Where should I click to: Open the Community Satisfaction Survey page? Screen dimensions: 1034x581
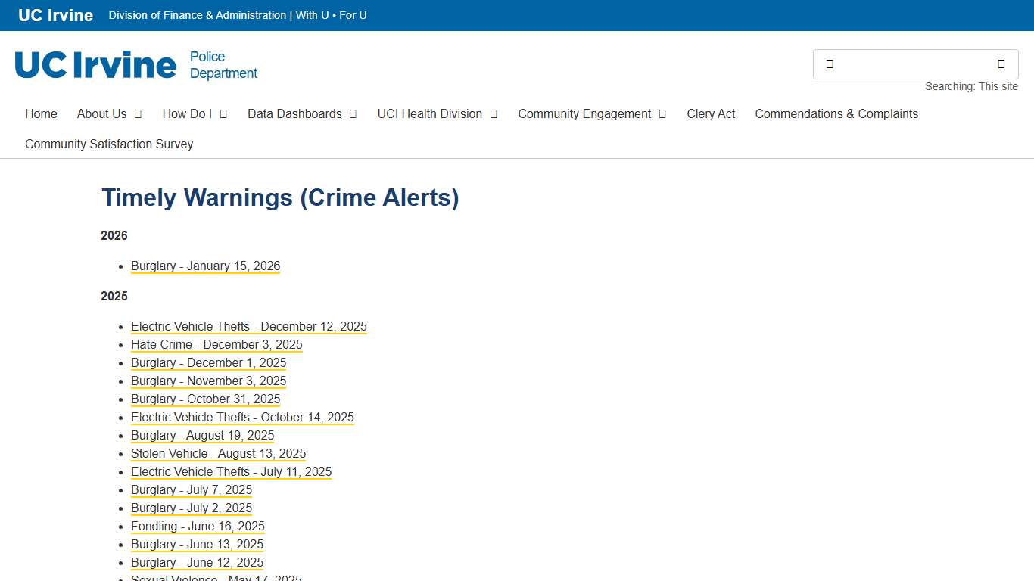coord(109,144)
